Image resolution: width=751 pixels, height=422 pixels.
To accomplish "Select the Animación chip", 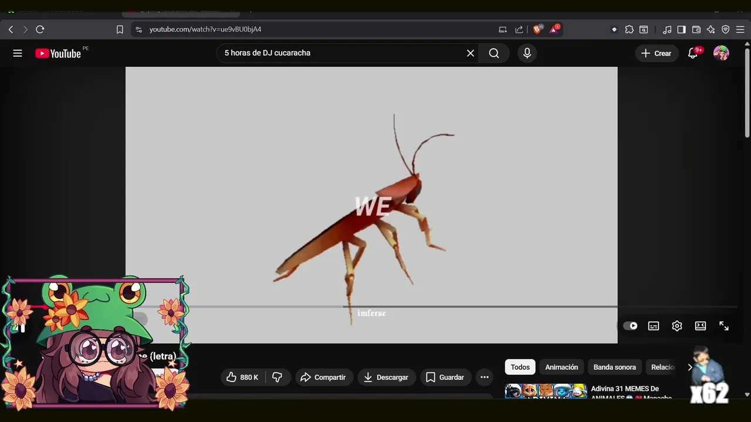I will click(561, 367).
